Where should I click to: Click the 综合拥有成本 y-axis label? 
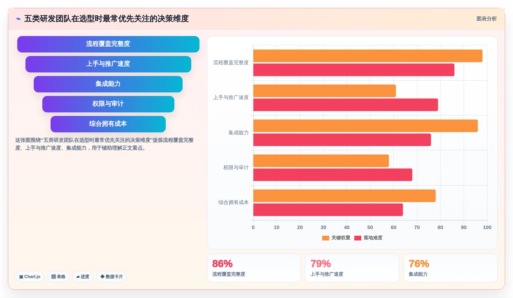point(234,202)
